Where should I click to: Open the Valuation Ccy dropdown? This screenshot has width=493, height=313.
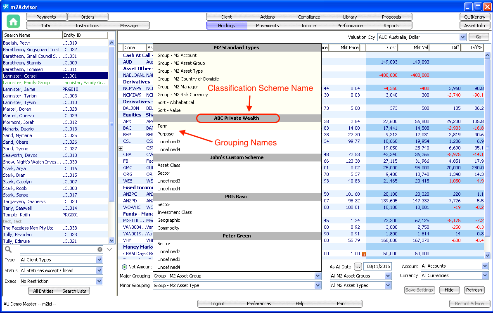(462, 37)
